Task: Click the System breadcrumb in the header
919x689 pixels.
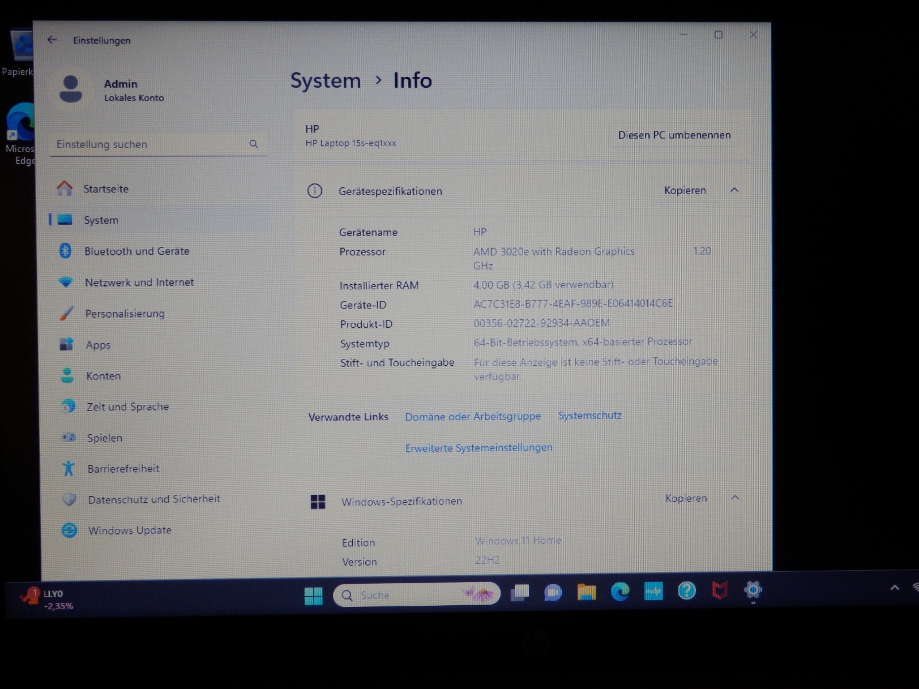Action: [x=325, y=80]
